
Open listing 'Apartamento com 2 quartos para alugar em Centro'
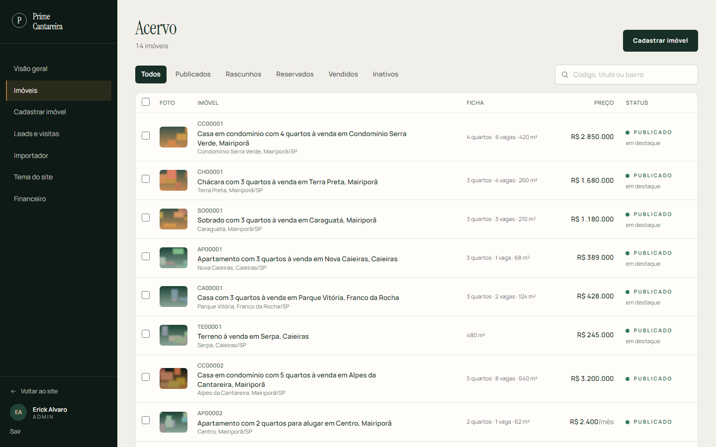pyautogui.click(x=294, y=423)
